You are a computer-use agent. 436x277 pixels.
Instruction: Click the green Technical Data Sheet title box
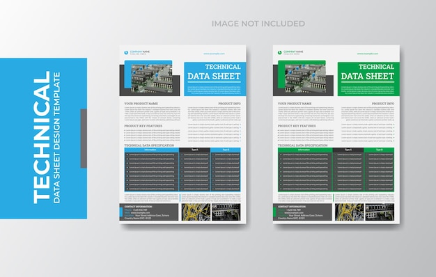tap(368, 79)
